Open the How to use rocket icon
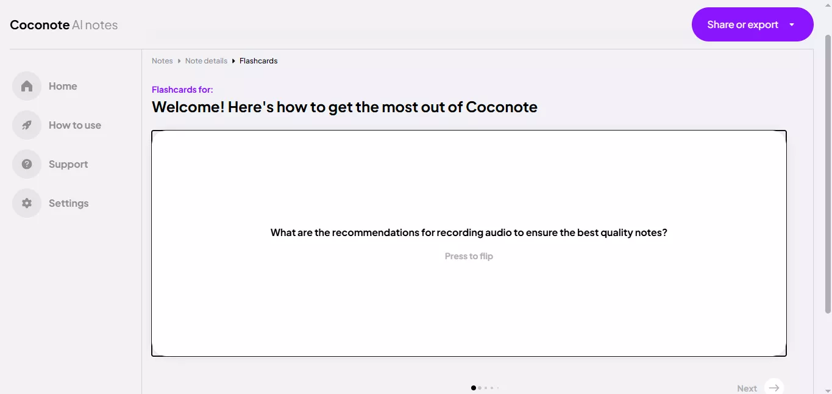This screenshot has height=394, width=832. 26,125
